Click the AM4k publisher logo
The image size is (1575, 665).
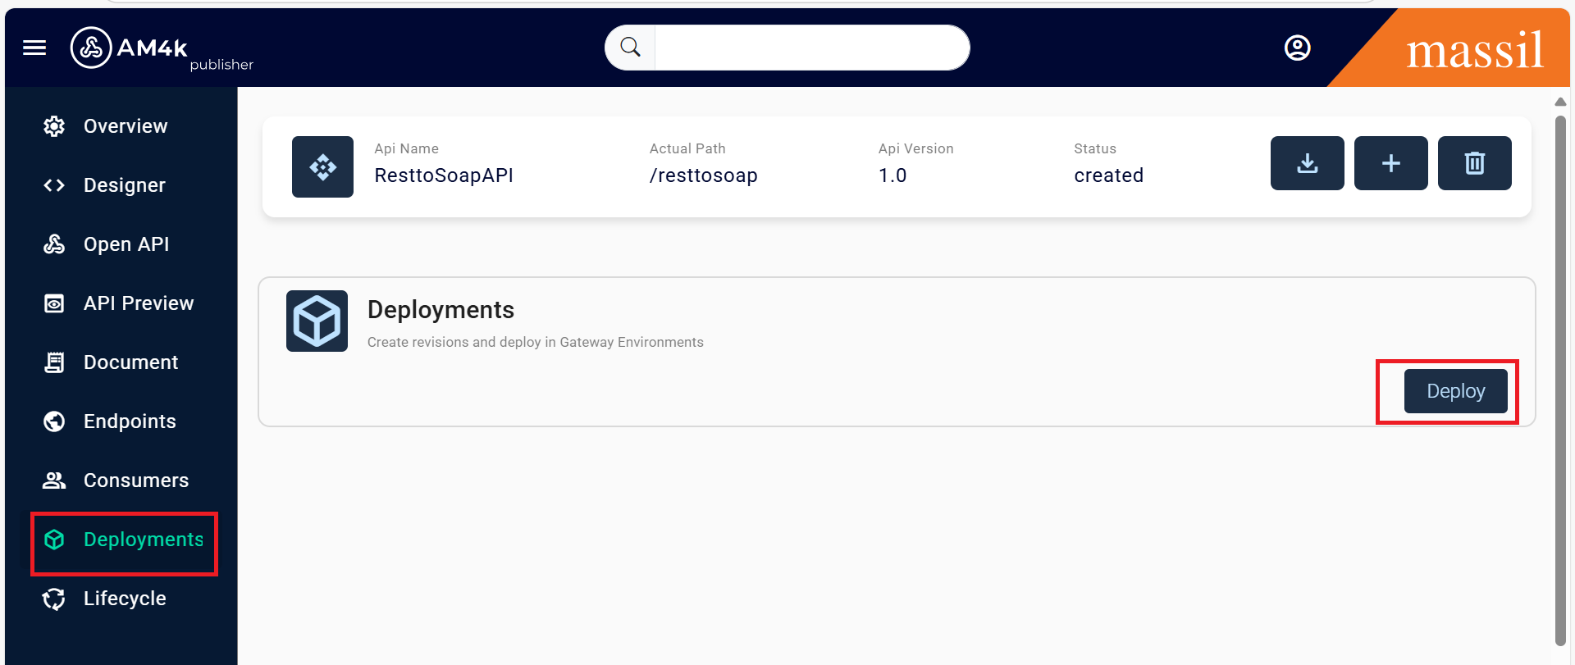[161, 49]
